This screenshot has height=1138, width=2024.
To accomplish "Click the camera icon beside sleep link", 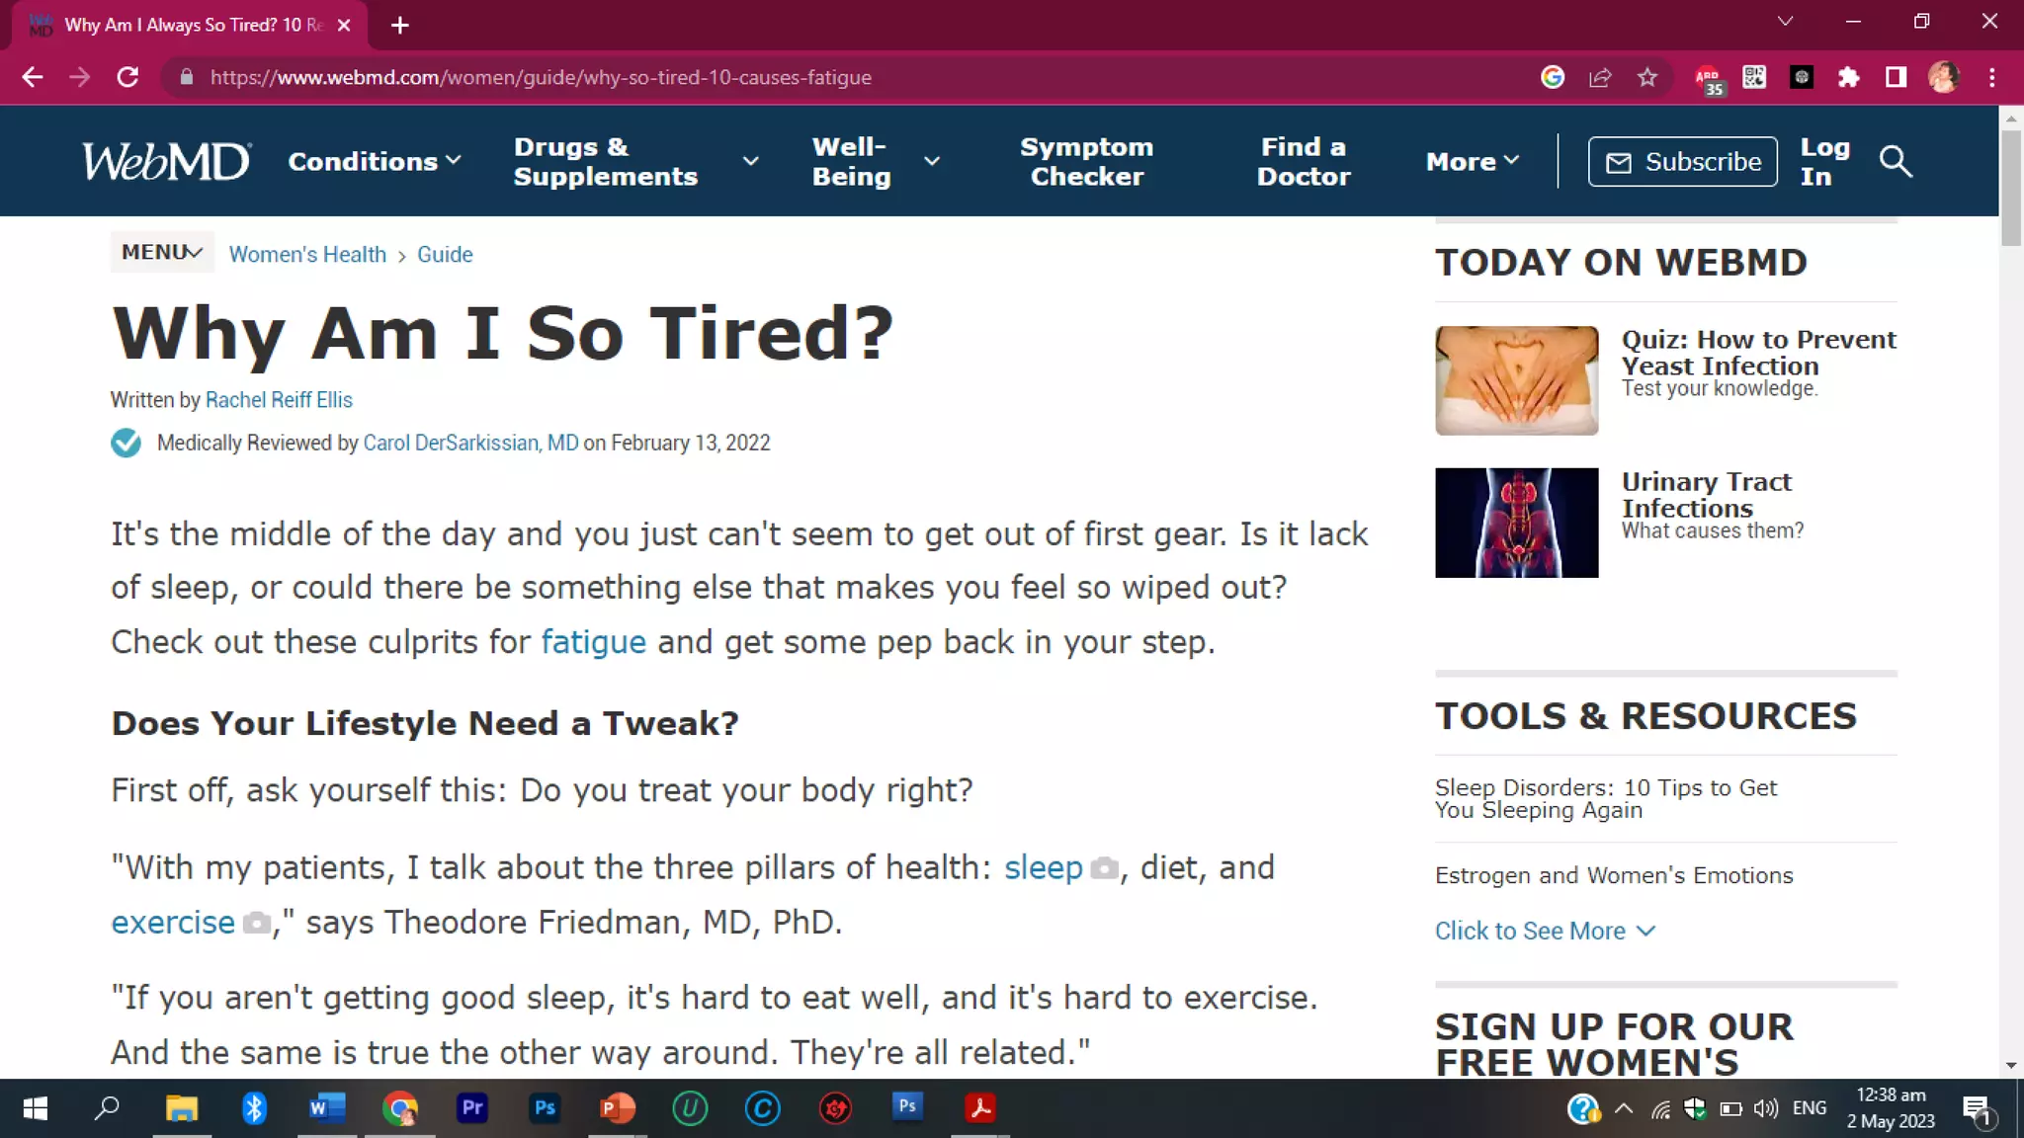I will (x=1104, y=868).
